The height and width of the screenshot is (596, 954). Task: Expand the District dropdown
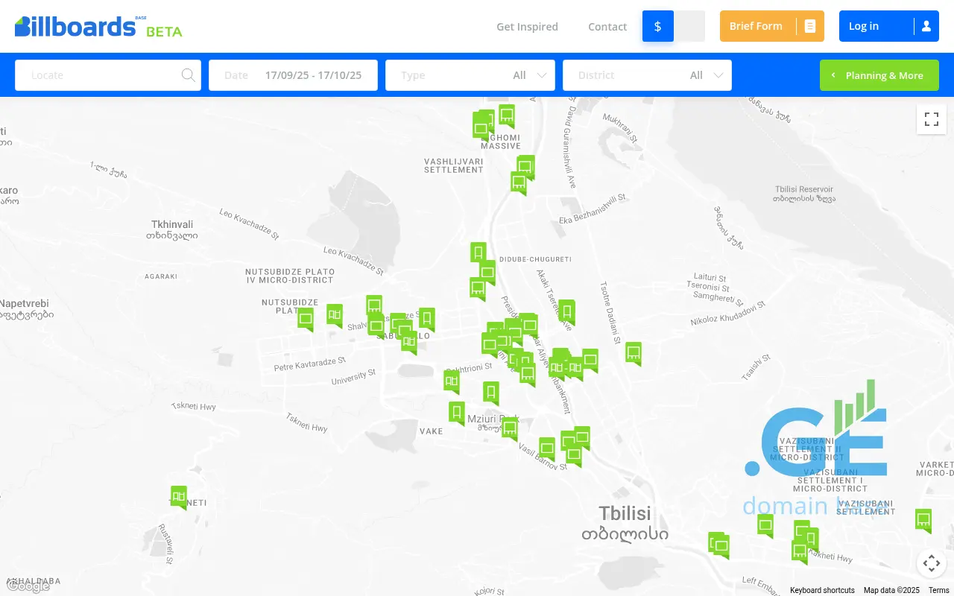tap(647, 75)
